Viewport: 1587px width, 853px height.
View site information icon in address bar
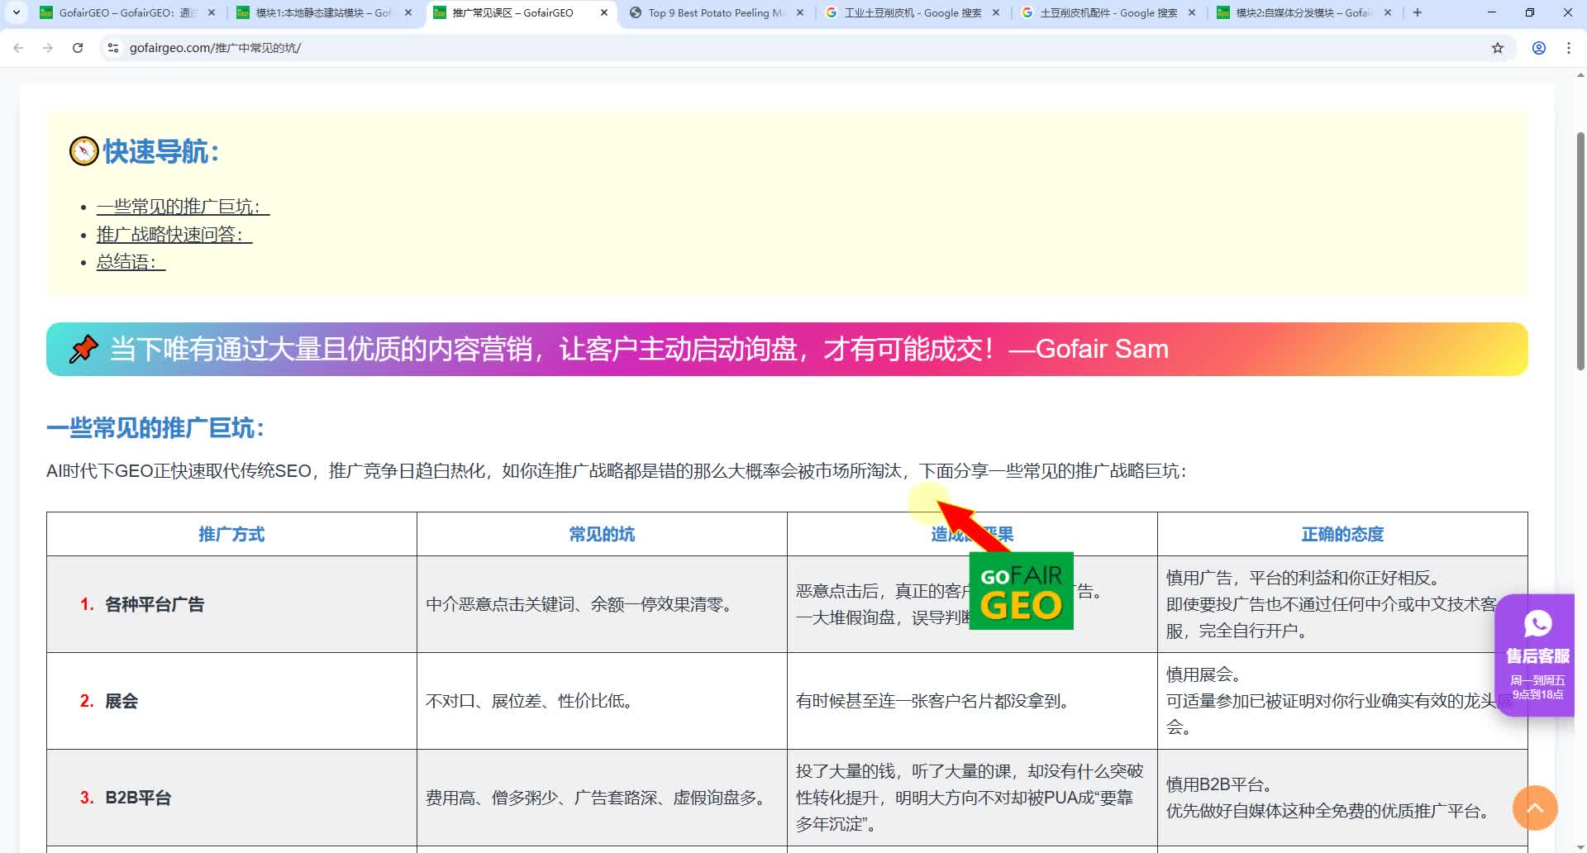click(113, 48)
